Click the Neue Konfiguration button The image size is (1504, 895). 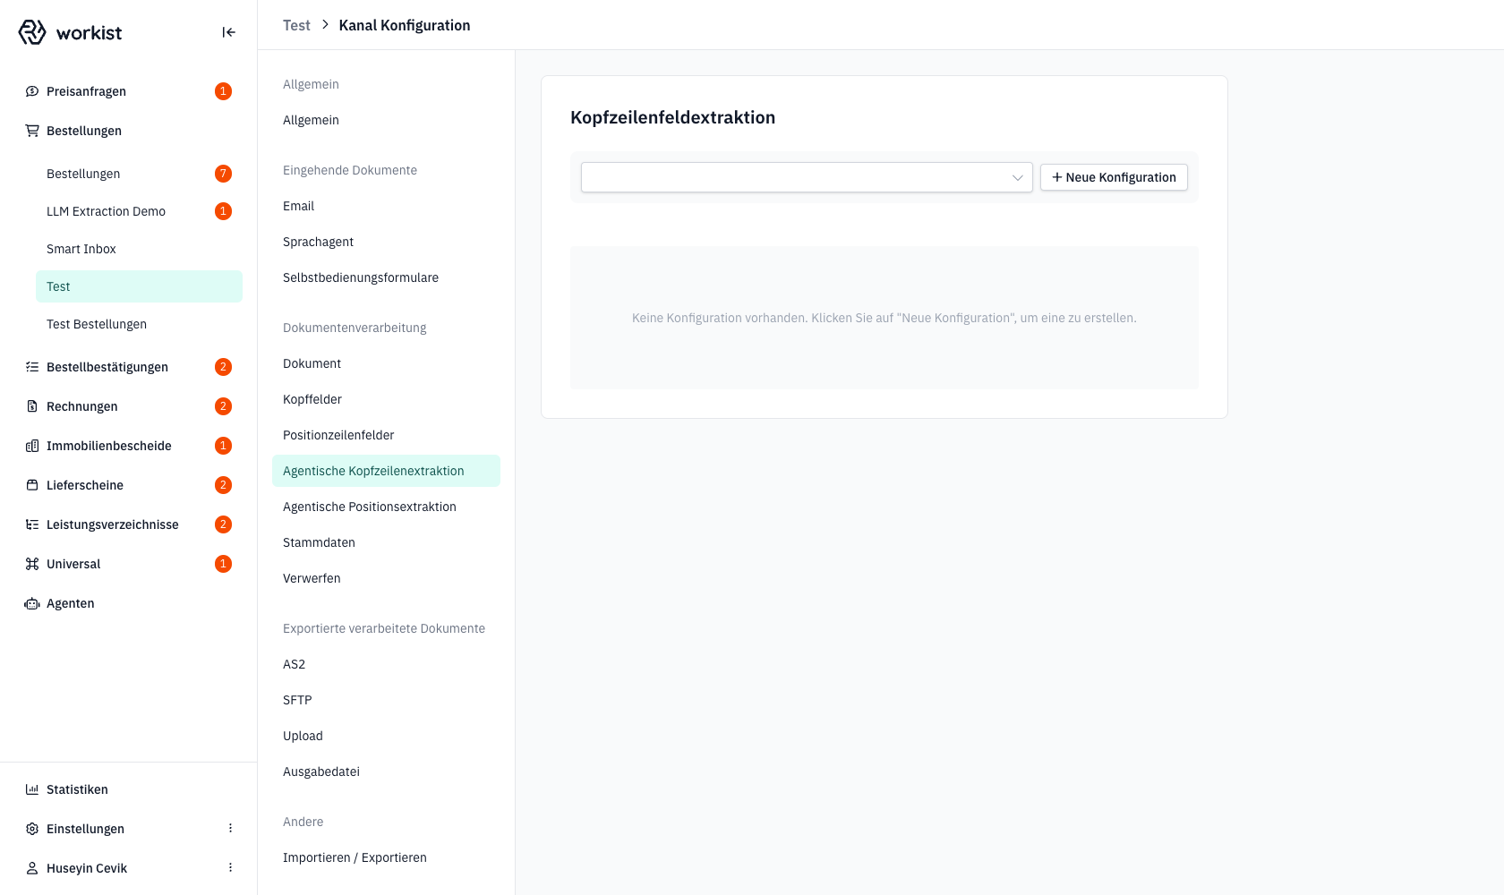(x=1114, y=177)
